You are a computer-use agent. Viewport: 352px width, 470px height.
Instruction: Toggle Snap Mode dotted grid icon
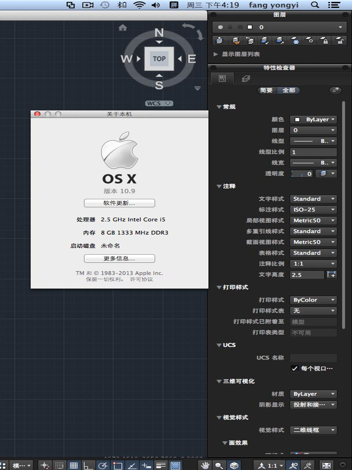click(59, 465)
